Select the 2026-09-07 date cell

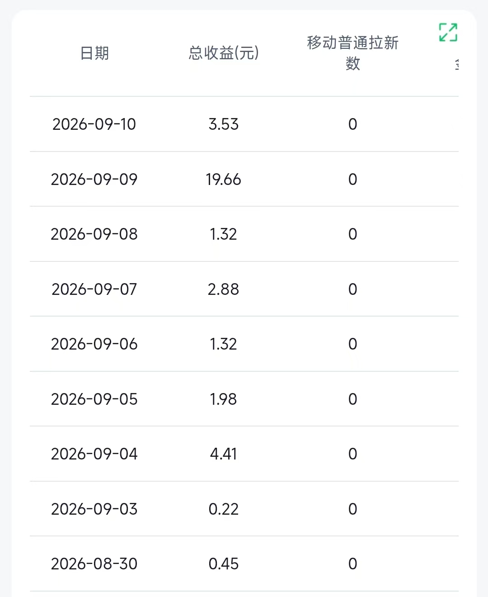pyautogui.click(x=94, y=289)
